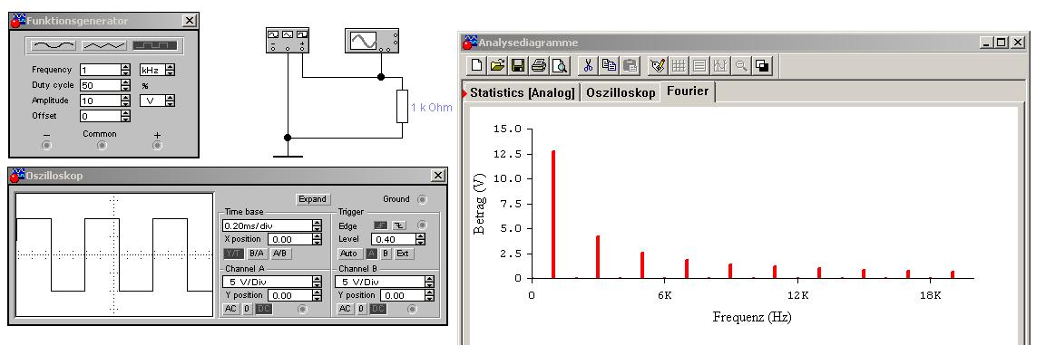Click black/white reverse colors icon
Screen dimensions: 1046x345
(x=762, y=65)
